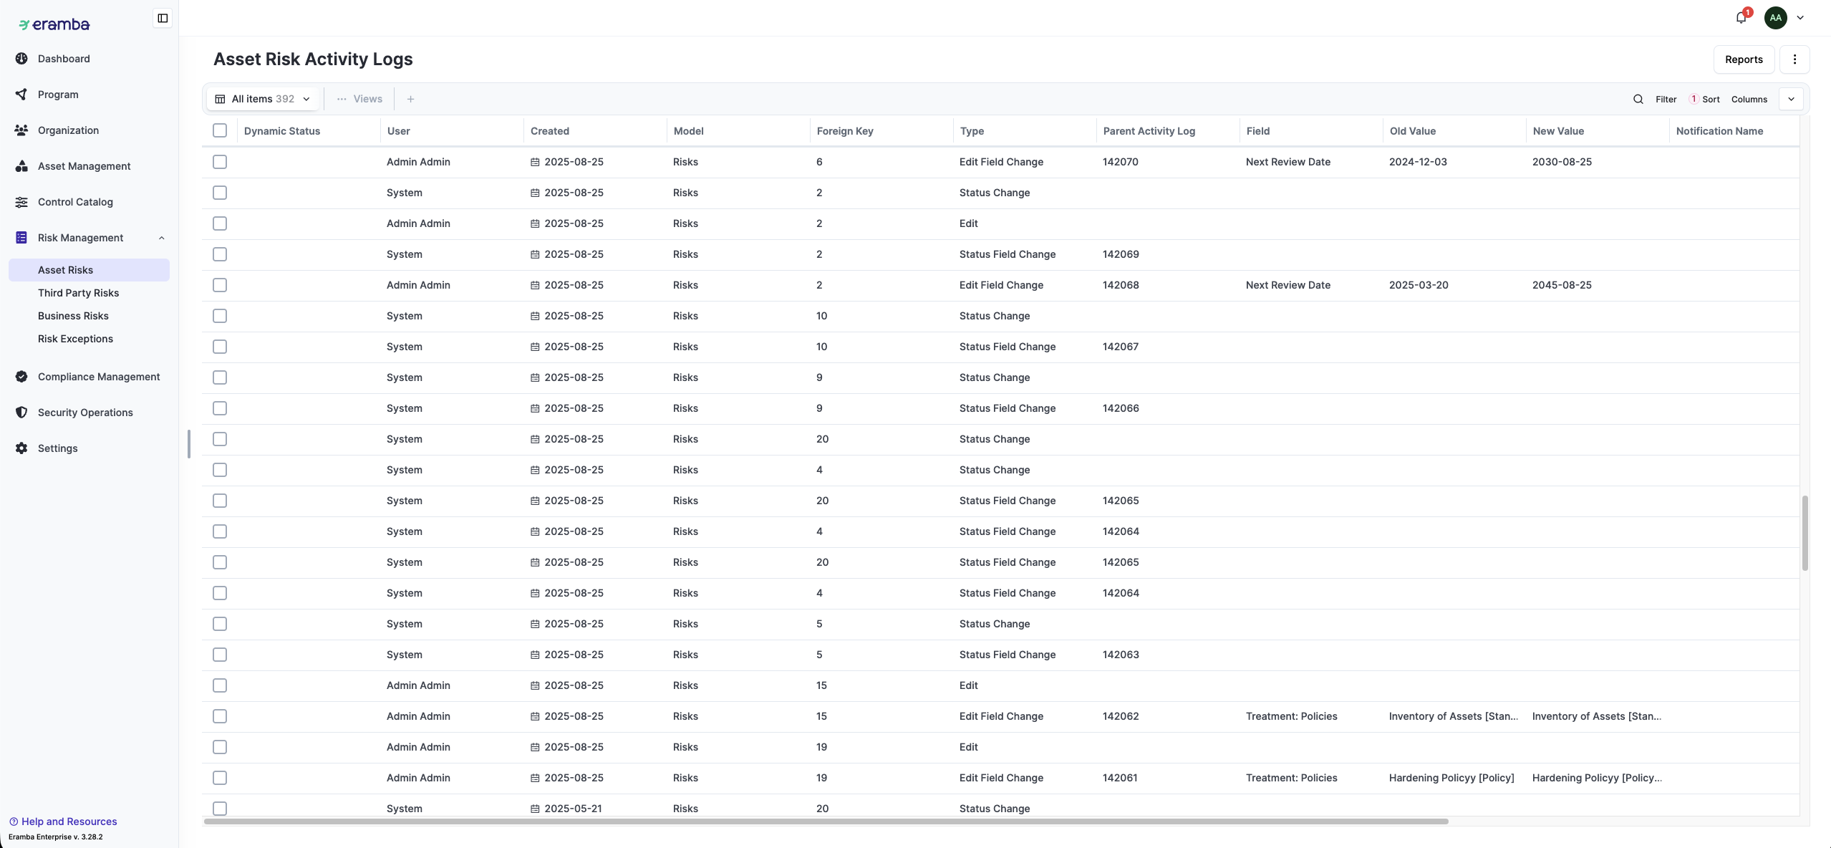The height and width of the screenshot is (848, 1831).
Task: Expand the toolbar chevron next to Columns
Action: tap(1791, 99)
